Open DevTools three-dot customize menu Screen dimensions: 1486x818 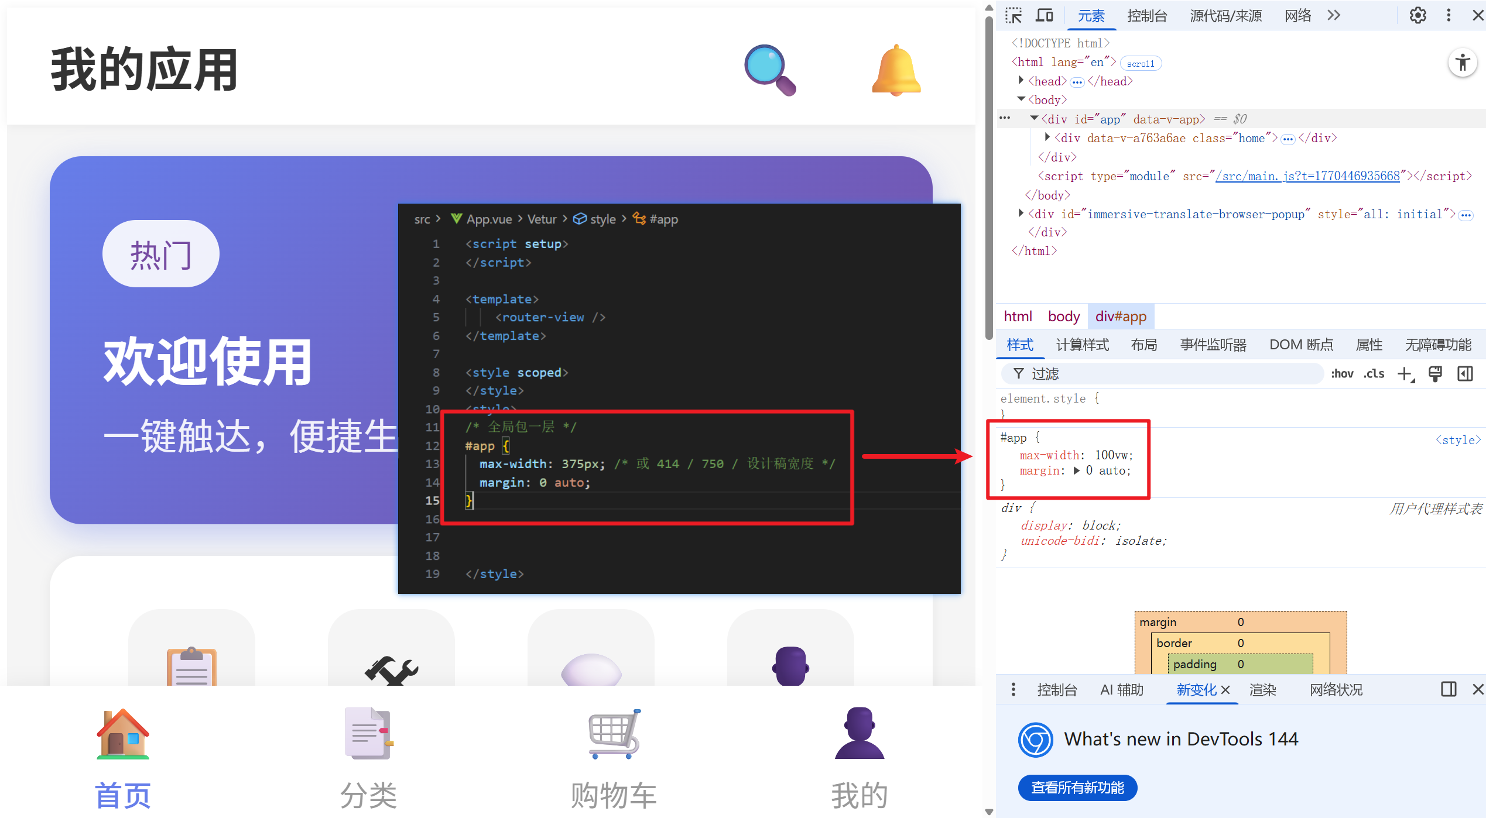pyautogui.click(x=1449, y=16)
